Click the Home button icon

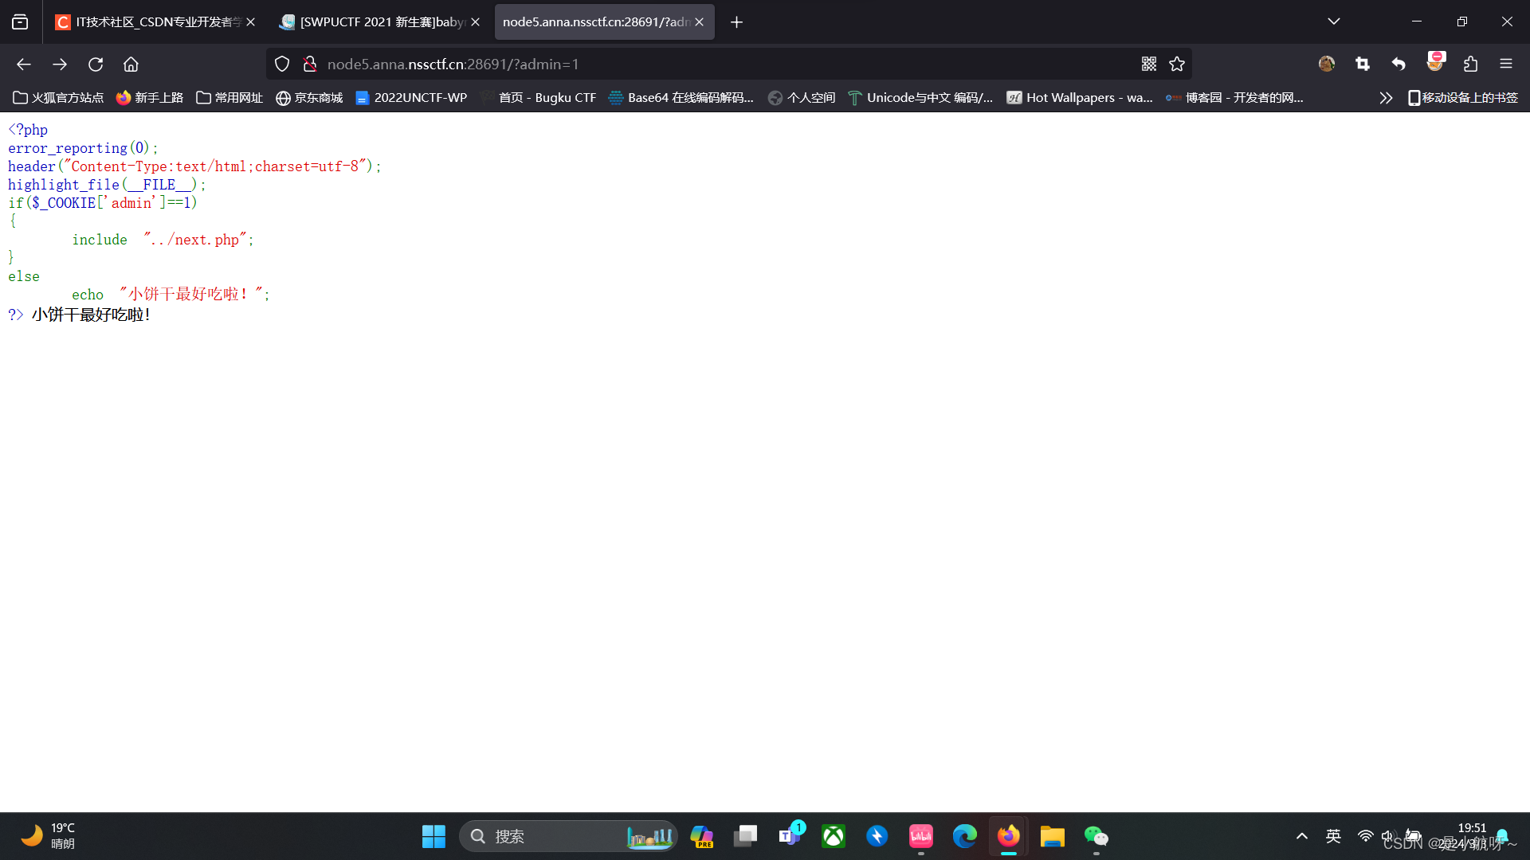131,64
